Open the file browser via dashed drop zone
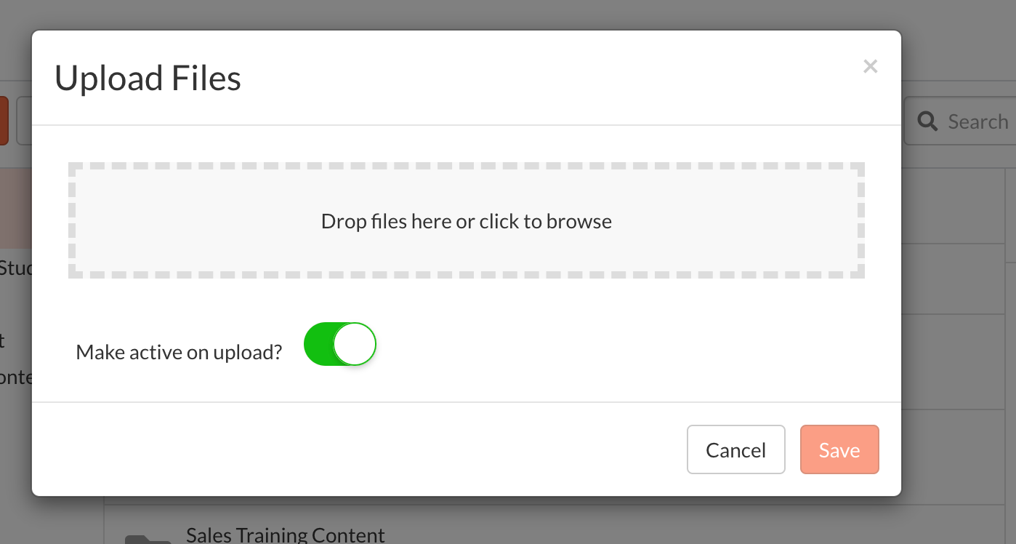The height and width of the screenshot is (544, 1016). click(467, 220)
